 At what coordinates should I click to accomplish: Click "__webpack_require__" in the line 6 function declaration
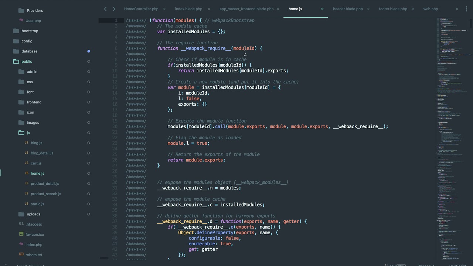tap(206, 48)
